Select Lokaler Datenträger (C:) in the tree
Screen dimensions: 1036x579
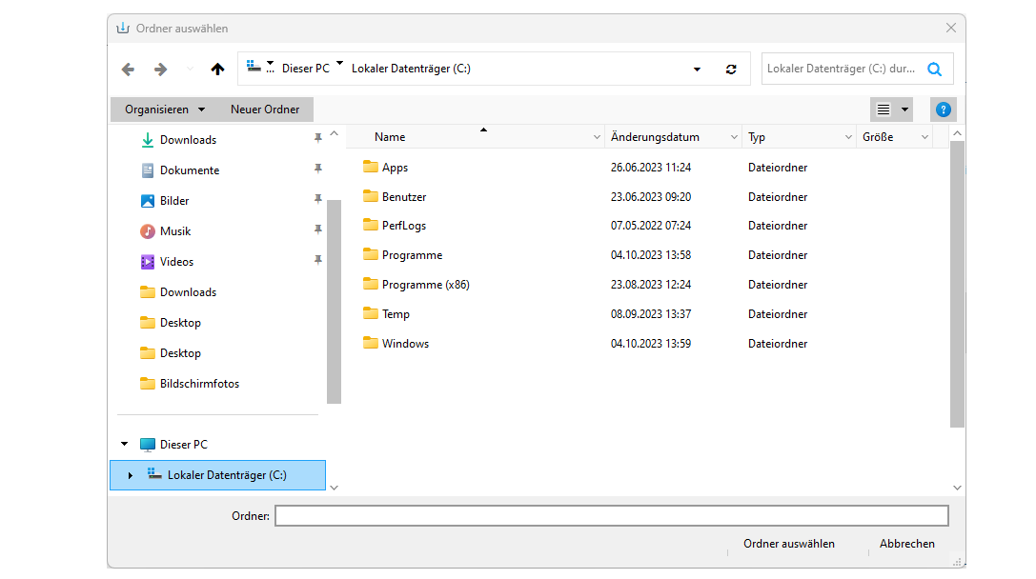tap(217, 475)
